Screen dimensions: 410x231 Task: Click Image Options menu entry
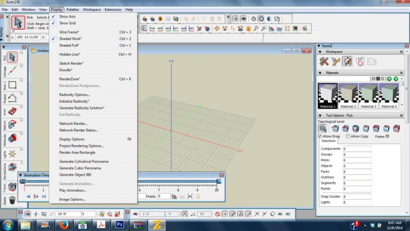tap(72, 199)
